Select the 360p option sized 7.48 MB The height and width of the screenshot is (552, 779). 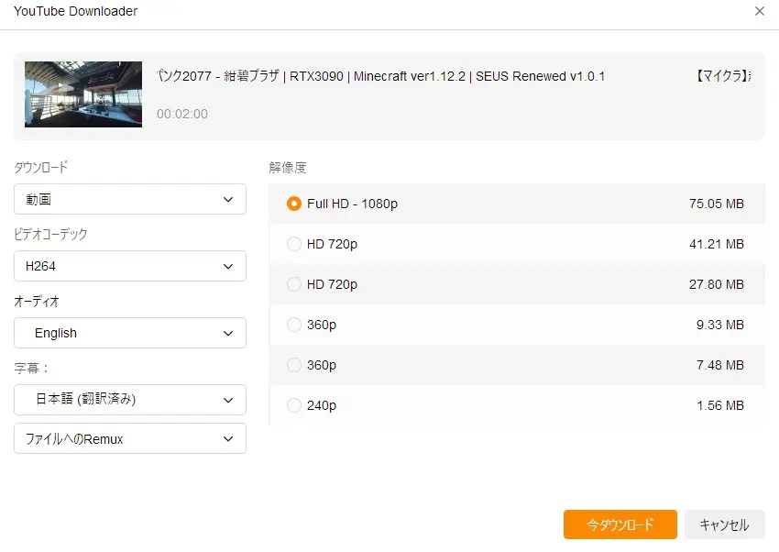(294, 365)
